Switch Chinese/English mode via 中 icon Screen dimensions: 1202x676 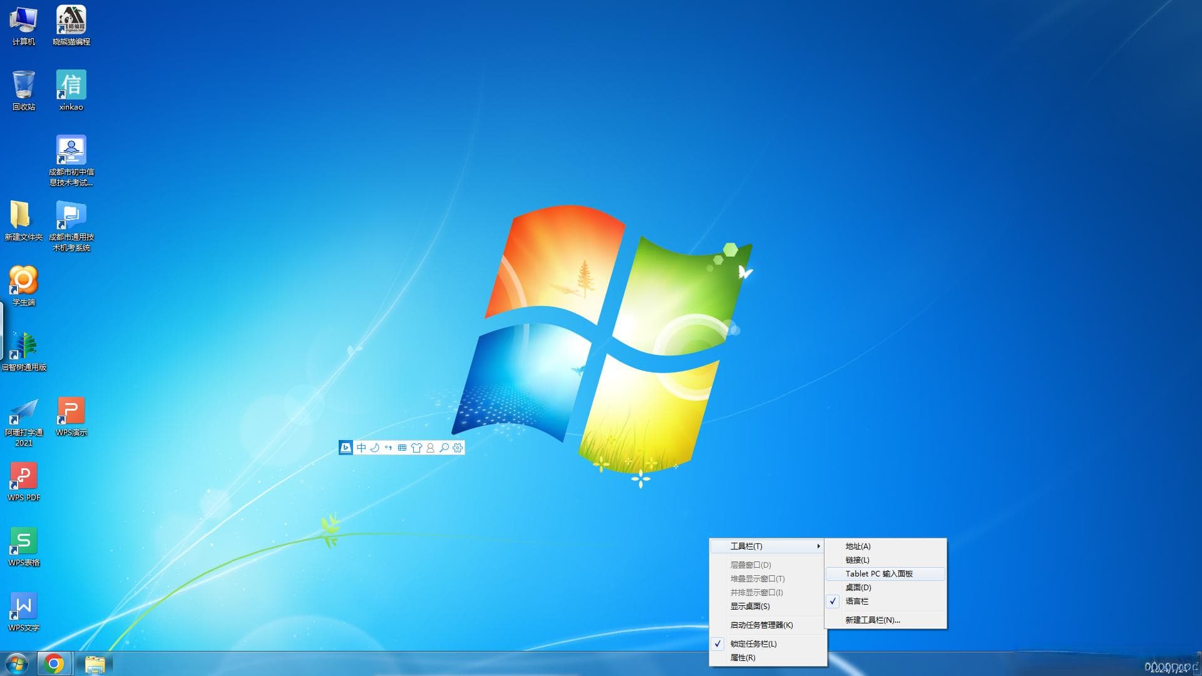(361, 448)
